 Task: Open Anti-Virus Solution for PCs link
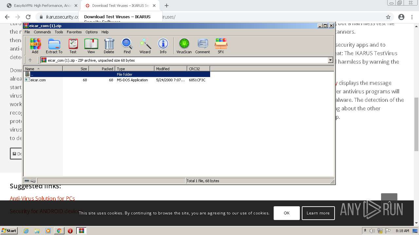[42, 198]
